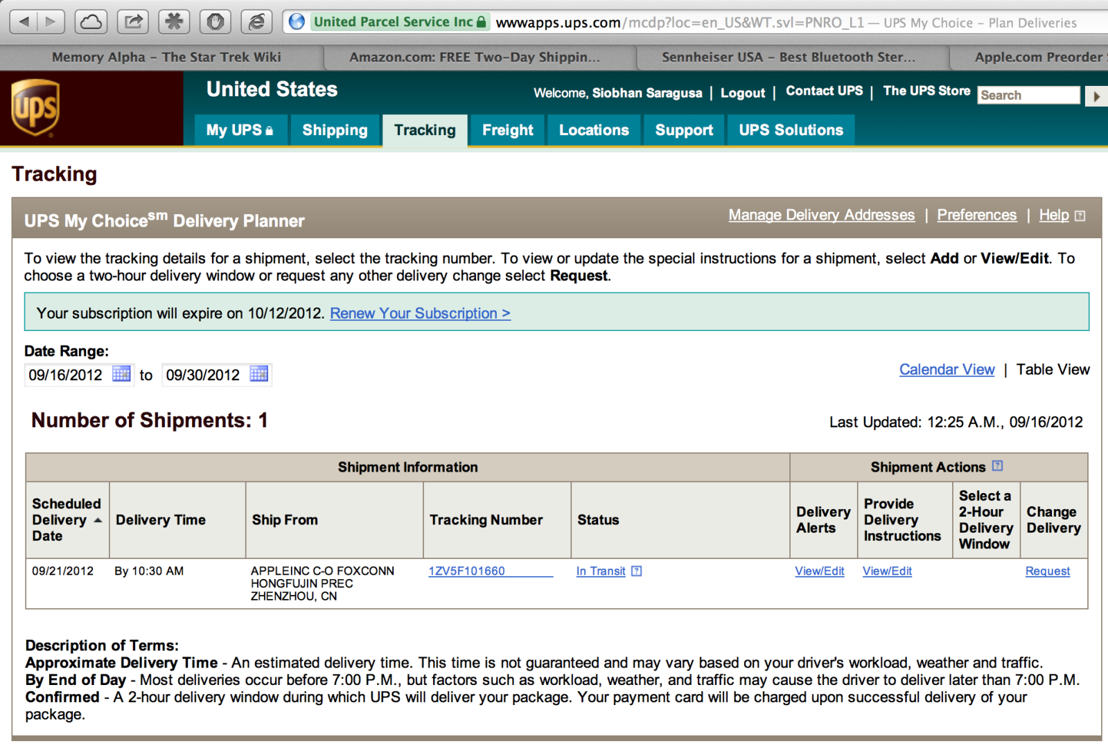Viewport: 1108px width, 748px height.
Task: Click the Internet Explorer 'e' toolbar icon
Action: point(256,22)
